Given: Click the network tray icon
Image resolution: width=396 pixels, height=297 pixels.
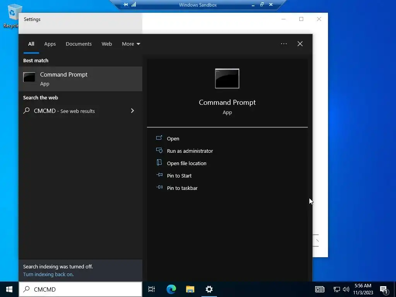Looking at the screenshot, I should pos(337,289).
